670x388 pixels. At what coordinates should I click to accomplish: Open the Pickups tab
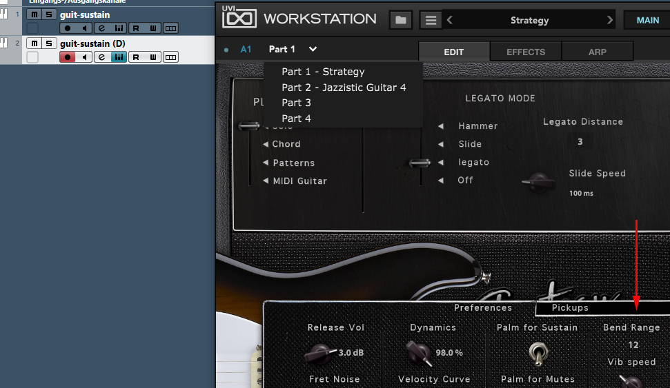(570, 308)
